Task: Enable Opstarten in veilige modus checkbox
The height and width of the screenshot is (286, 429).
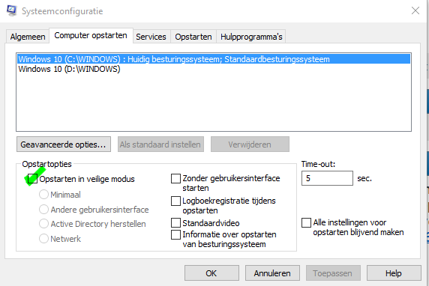Action: point(32,179)
